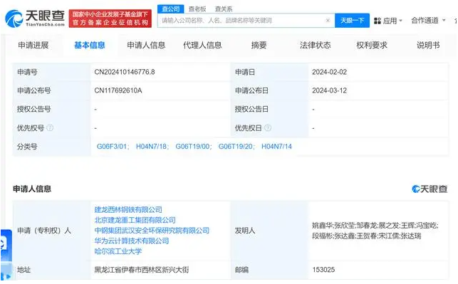Viewport: 458px width, 284px height.
Task: Select application date 2024-02-02
Action: (330, 72)
